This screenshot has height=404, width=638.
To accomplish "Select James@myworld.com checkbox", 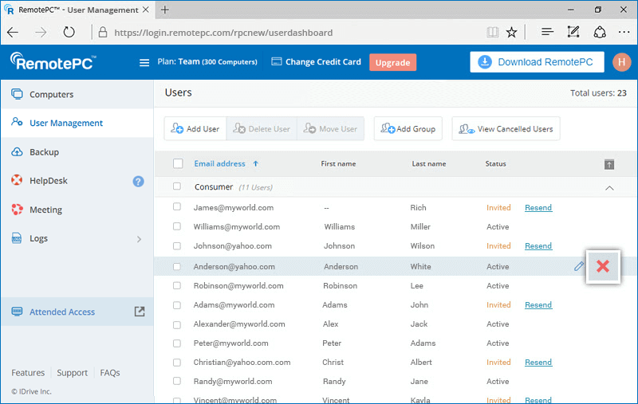I will click(x=176, y=206).
